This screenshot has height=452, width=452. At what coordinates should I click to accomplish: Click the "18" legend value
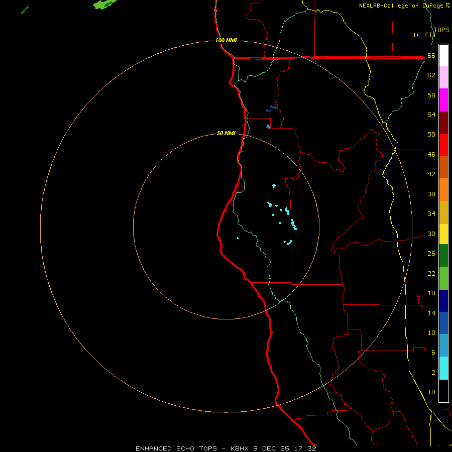[431, 293]
